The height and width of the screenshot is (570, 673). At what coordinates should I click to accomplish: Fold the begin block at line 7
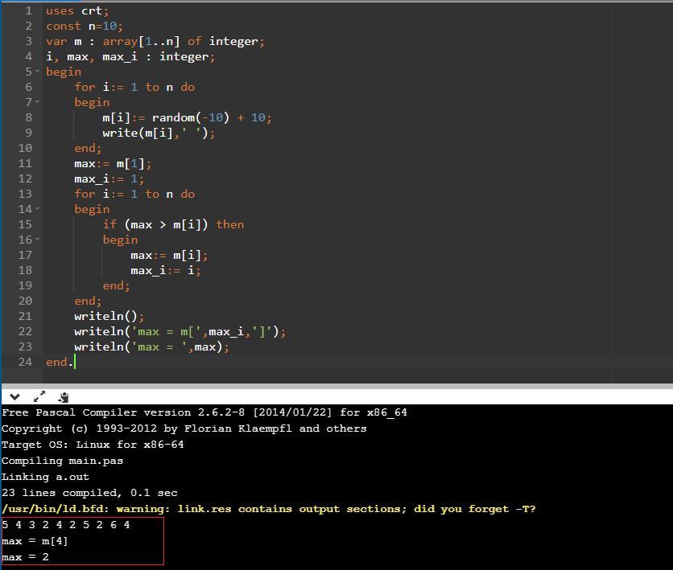click(x=37, y=102)
